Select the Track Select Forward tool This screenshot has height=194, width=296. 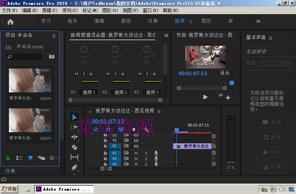74,127
